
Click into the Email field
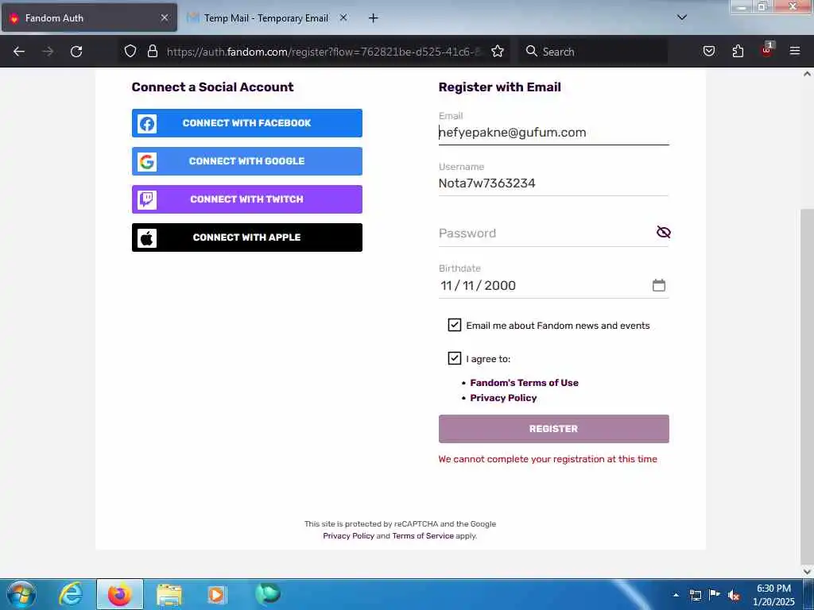(553, 133)
